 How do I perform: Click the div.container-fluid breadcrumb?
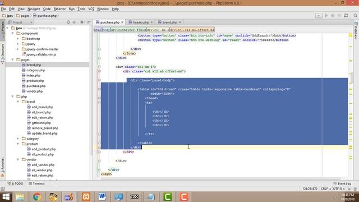click(128, 30)
